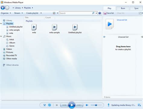Open the Untitled playlist icon in main pane

pyautogui.click(x=75, y=27)
